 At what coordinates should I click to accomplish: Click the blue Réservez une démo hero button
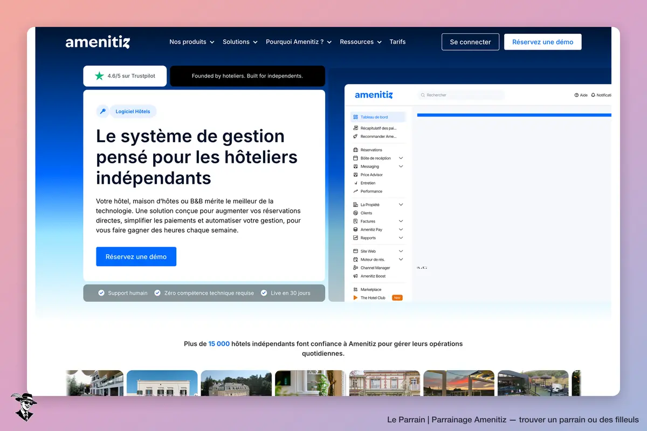[x=136, y=256]
